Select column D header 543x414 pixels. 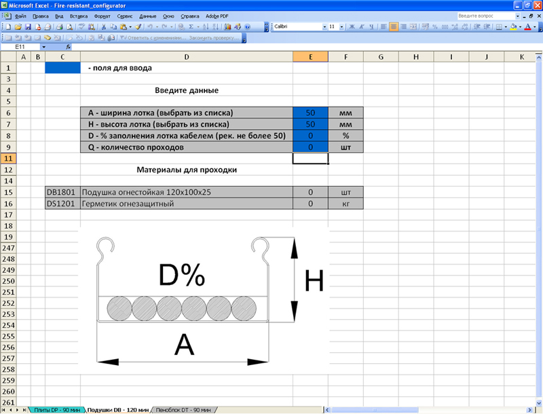(186, 57)
